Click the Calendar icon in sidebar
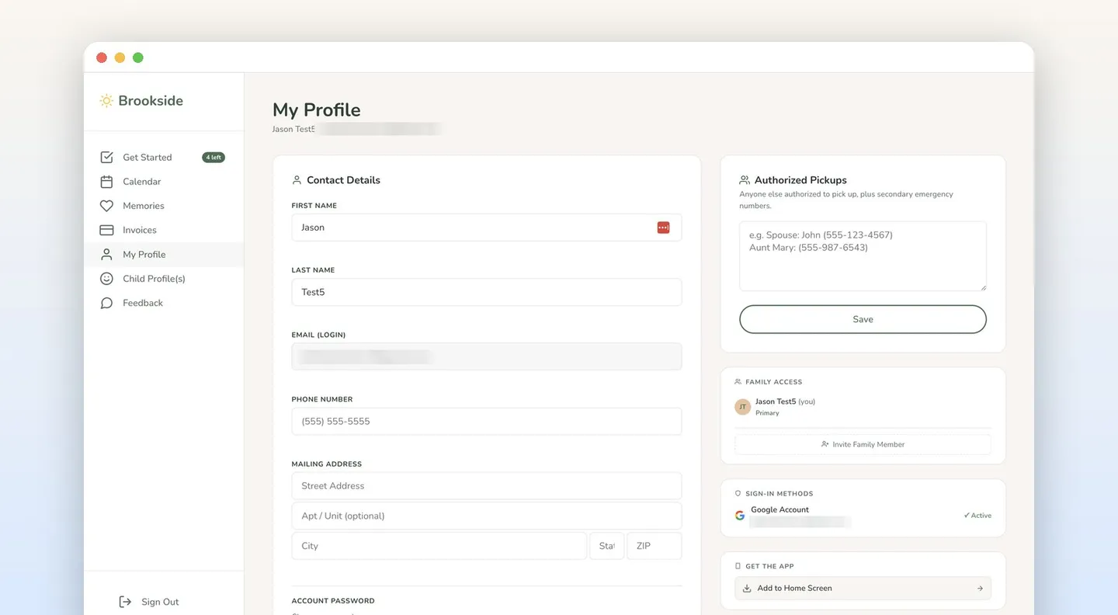 click(106, 182)
